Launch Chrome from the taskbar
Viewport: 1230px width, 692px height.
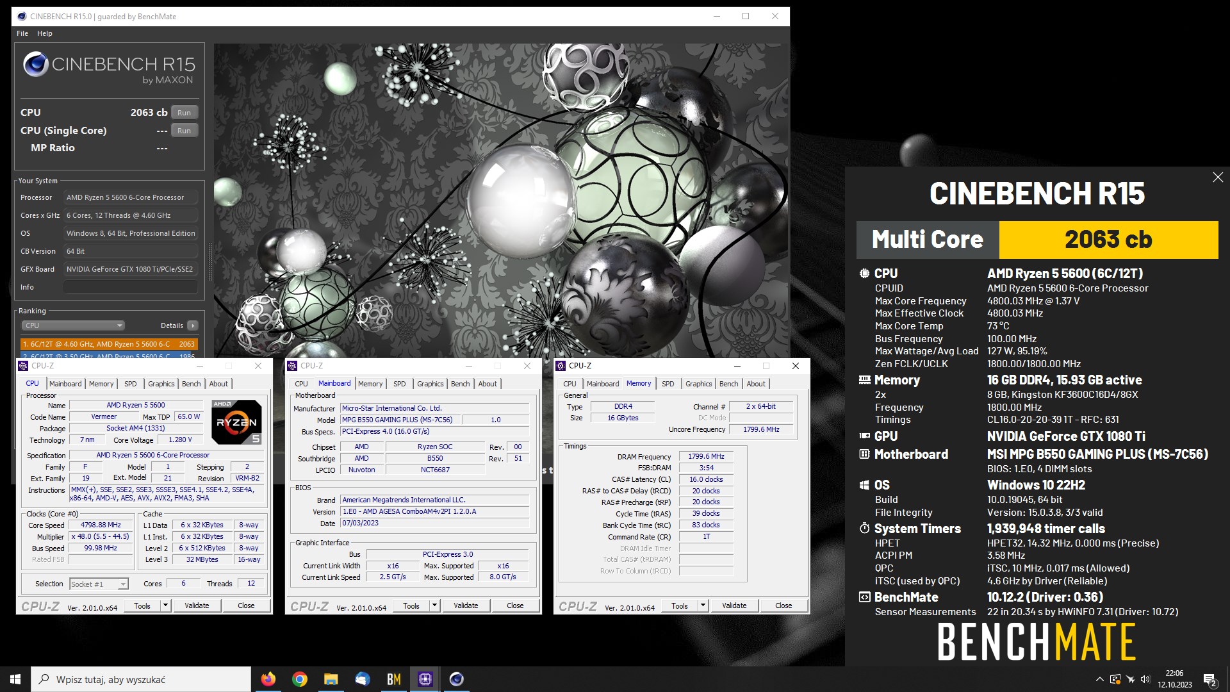pos(299,679)
